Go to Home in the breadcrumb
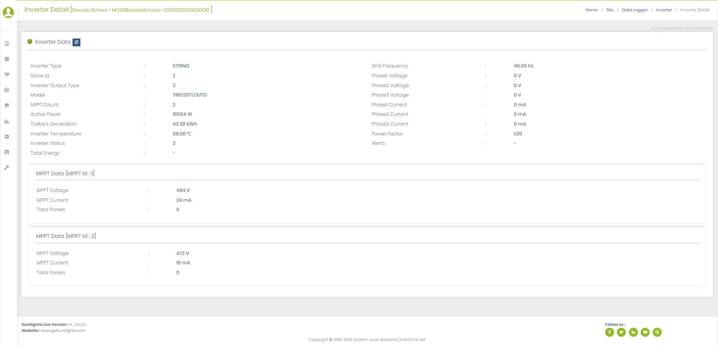 [592, 10]
